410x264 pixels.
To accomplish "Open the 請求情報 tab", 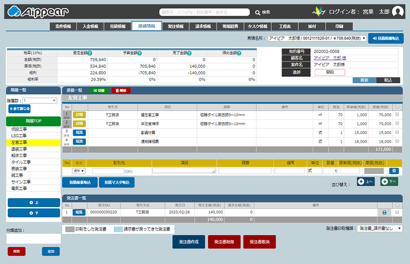I will [x=203, y=26].
